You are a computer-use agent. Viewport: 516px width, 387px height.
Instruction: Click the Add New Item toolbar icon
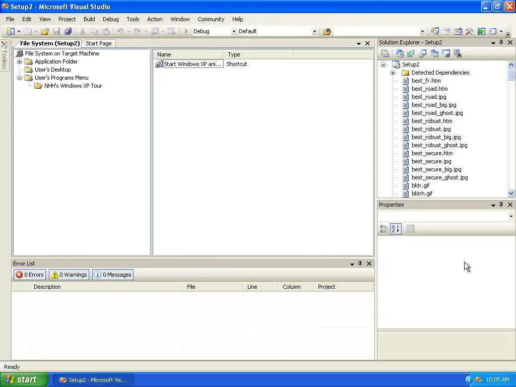(28, 31)
